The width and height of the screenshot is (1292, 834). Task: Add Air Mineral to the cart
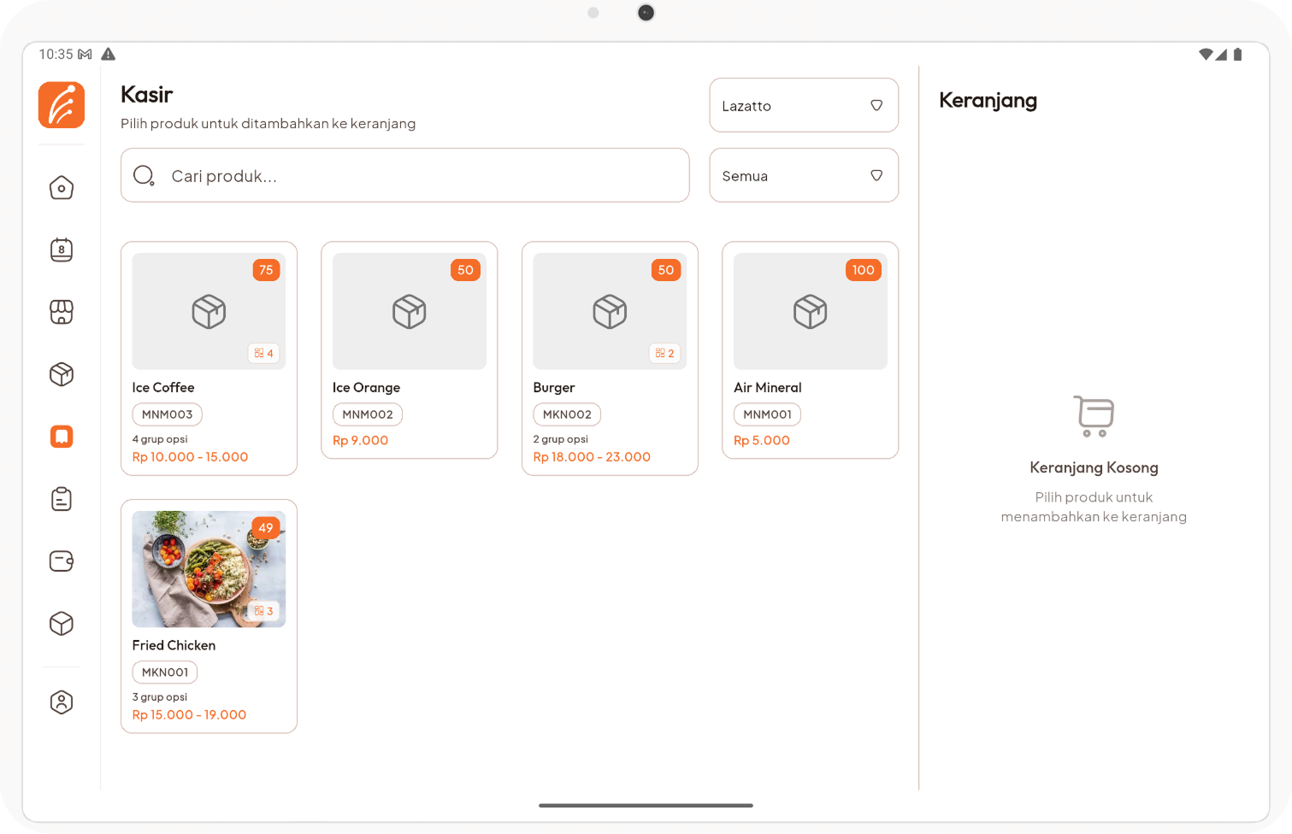click(810, 350)
